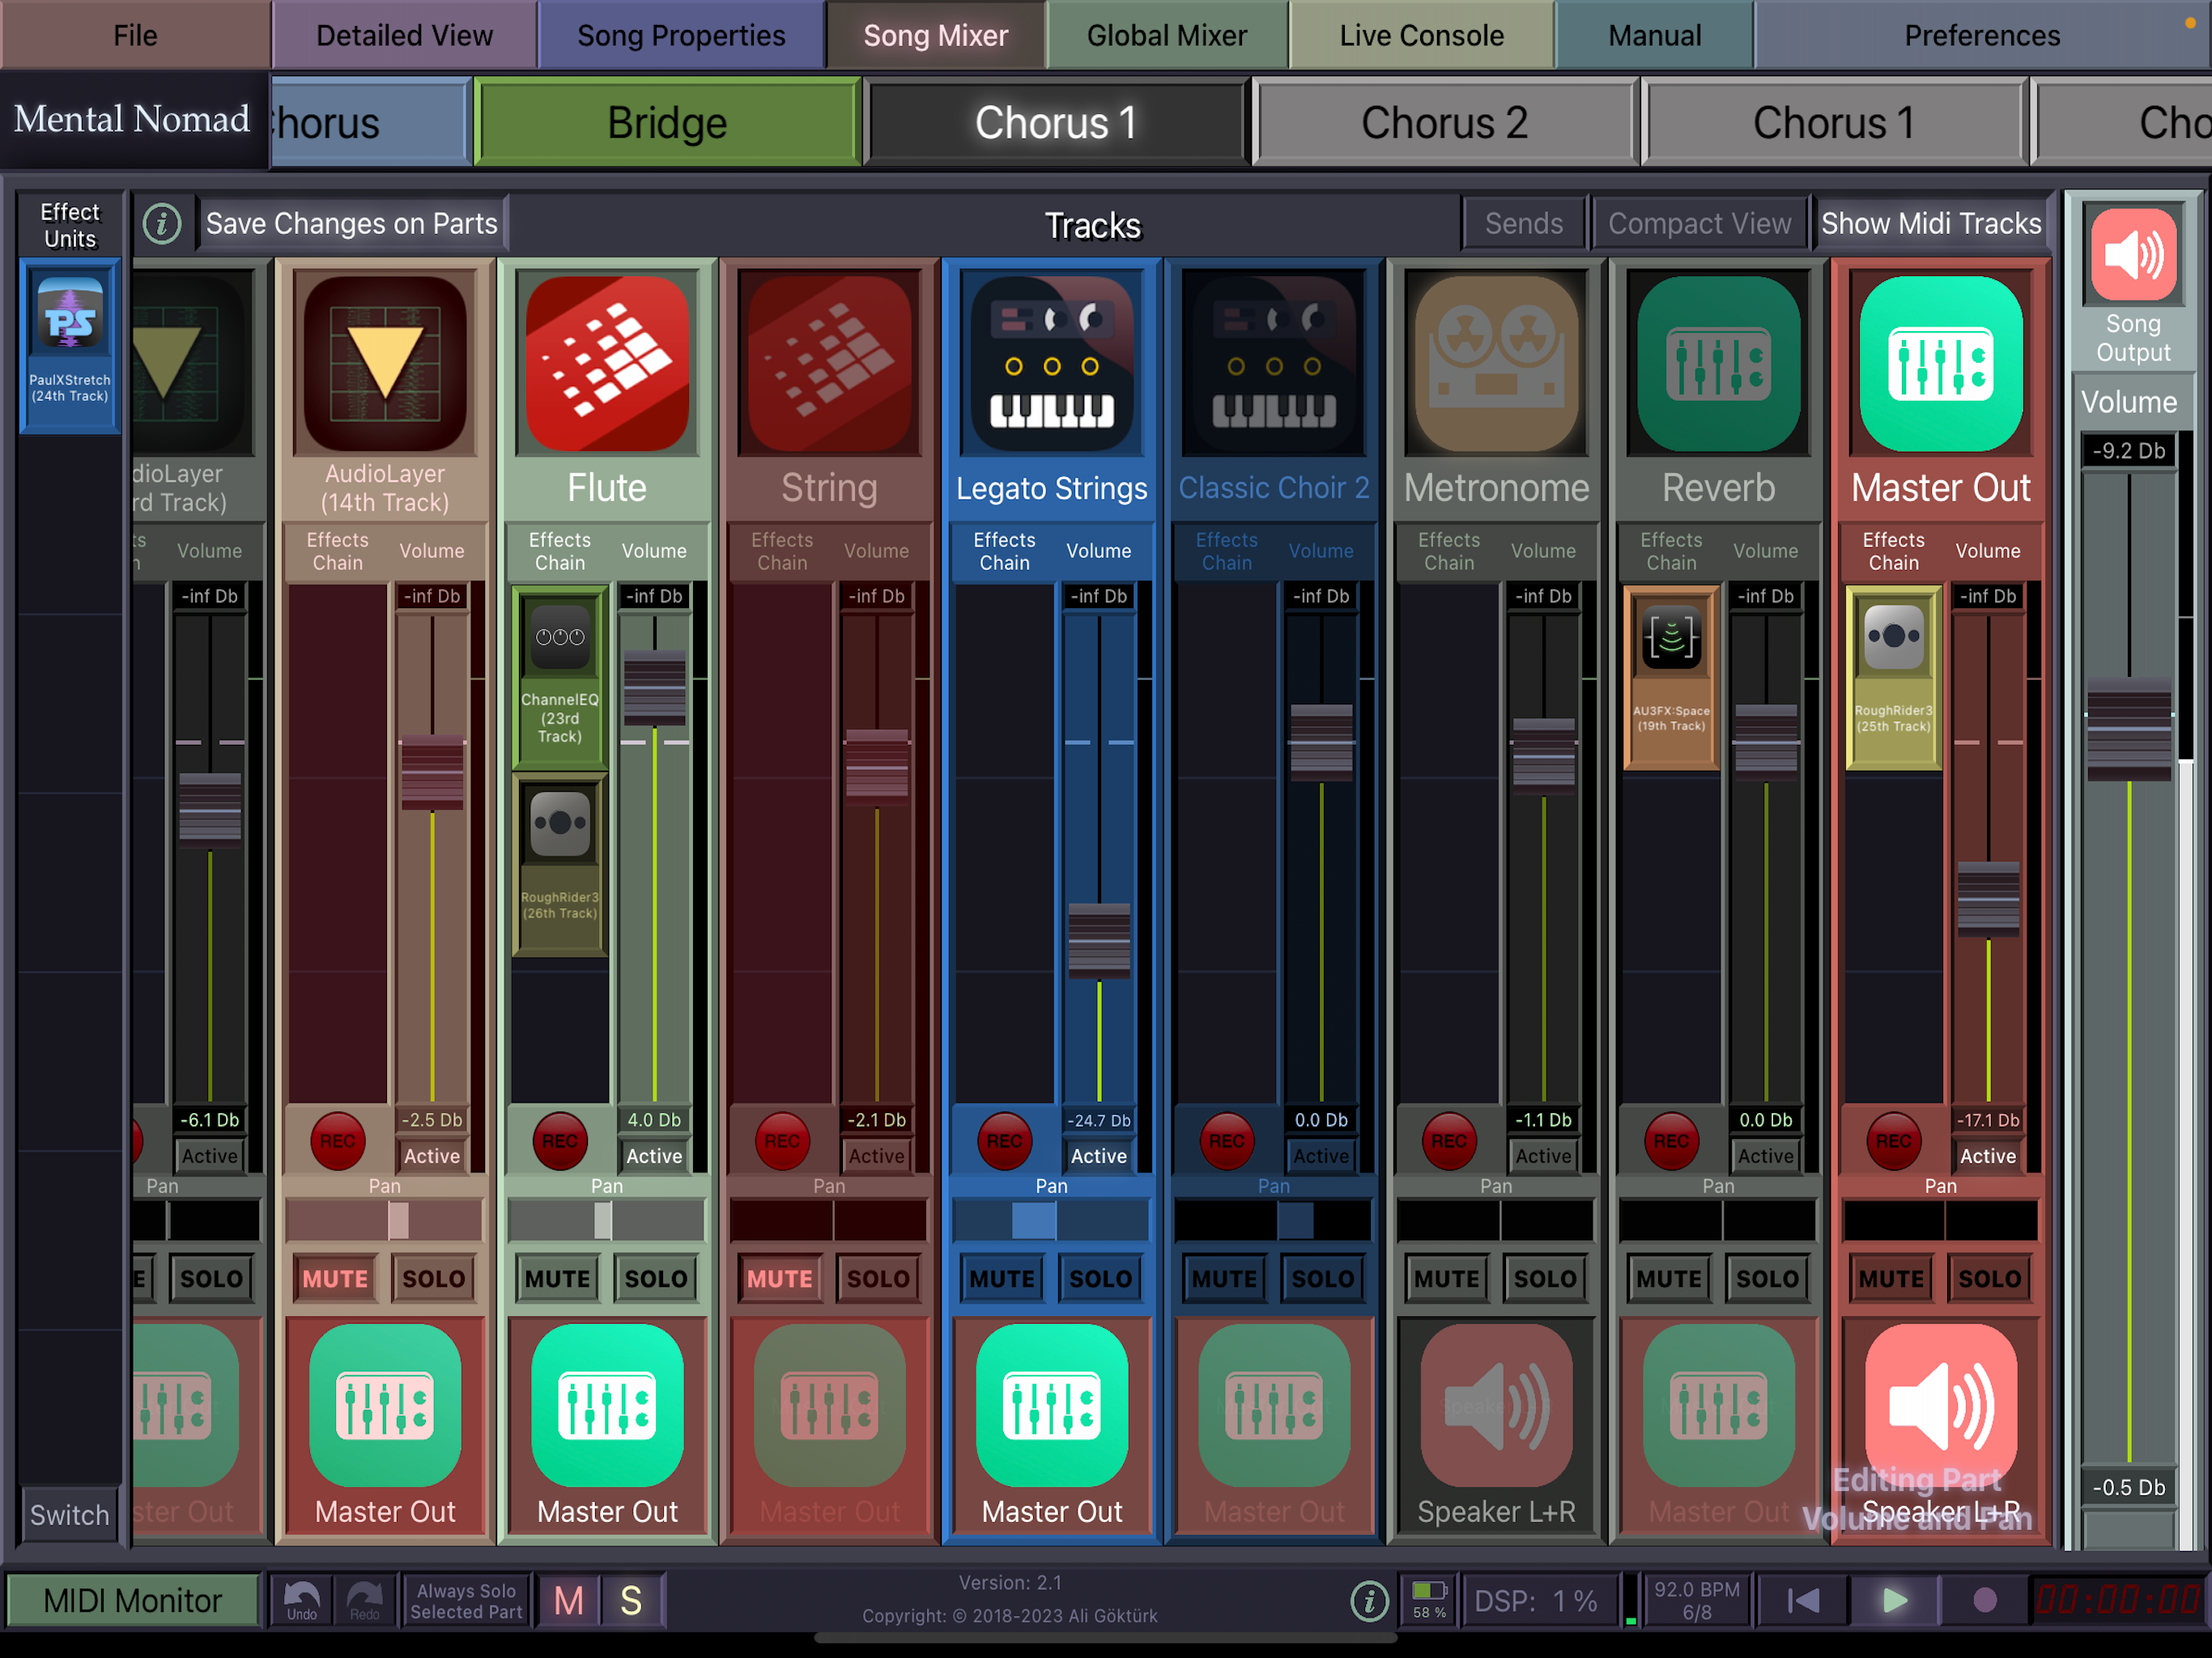Click the Show Midi Tracks button

(1930, 224)
